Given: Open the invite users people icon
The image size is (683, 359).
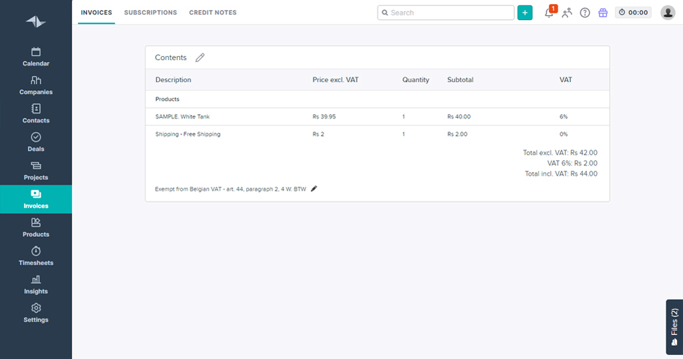Looking at the screenshot, I should 567,13.
